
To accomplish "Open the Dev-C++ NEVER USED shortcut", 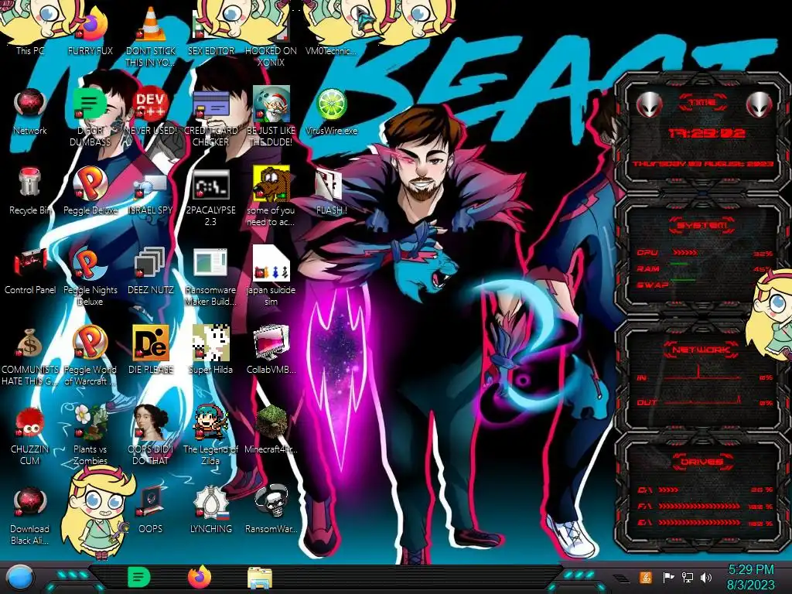I will click(x=151, y=111).
